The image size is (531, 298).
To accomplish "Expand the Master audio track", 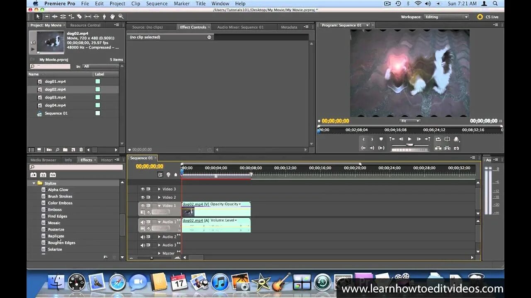I will click(x=159, y=253).
